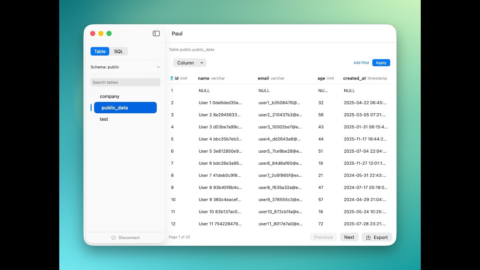
Task: Select created_at cell 2025-07-28 23:21
Action: pyautogui.click(x=365, y=224)
